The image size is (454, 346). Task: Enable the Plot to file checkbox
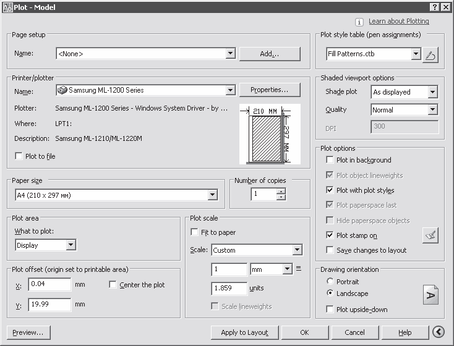19,156
